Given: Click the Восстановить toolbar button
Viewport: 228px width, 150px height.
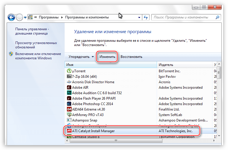Looking at the screenshot, I should 131,57.
